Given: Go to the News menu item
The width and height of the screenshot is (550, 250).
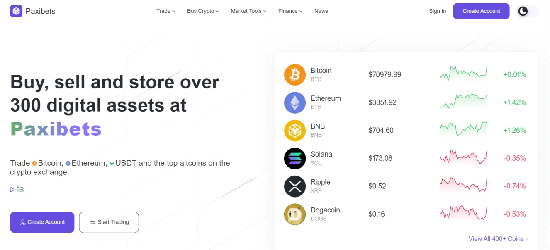Looking at the screenshot, I should click(x=321, y=11).
